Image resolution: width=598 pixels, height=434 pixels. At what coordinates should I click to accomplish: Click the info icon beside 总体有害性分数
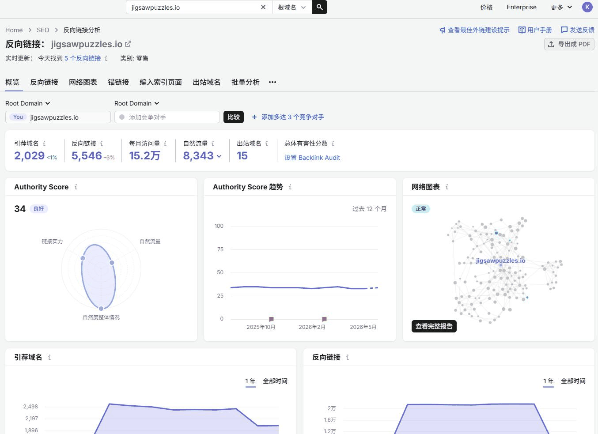coord(333,143)
